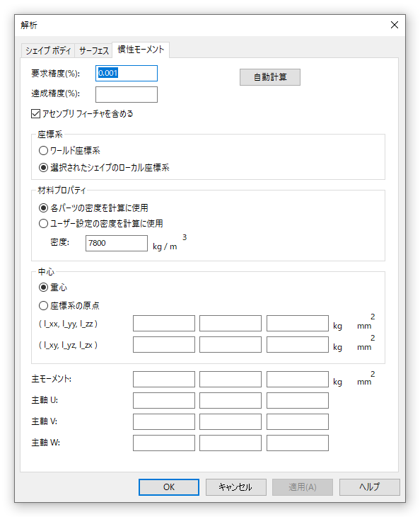The image size is (420, 517).
Task: Click the I_zx value field
Action: coord(298,344)
